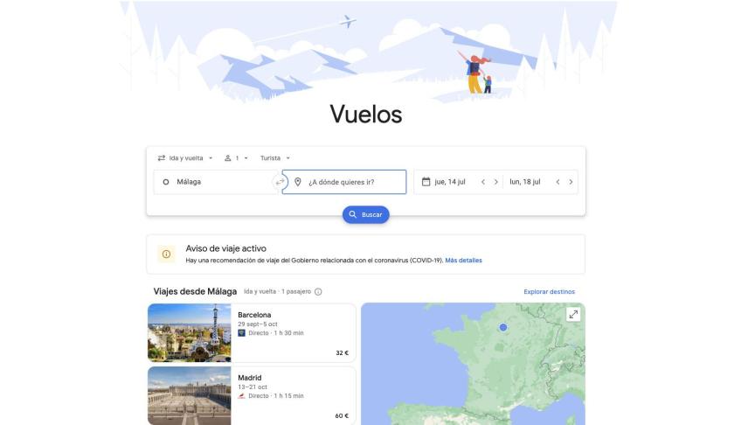755x425 pixels.
Task: Move return date to next day
Action: (571, 182)
